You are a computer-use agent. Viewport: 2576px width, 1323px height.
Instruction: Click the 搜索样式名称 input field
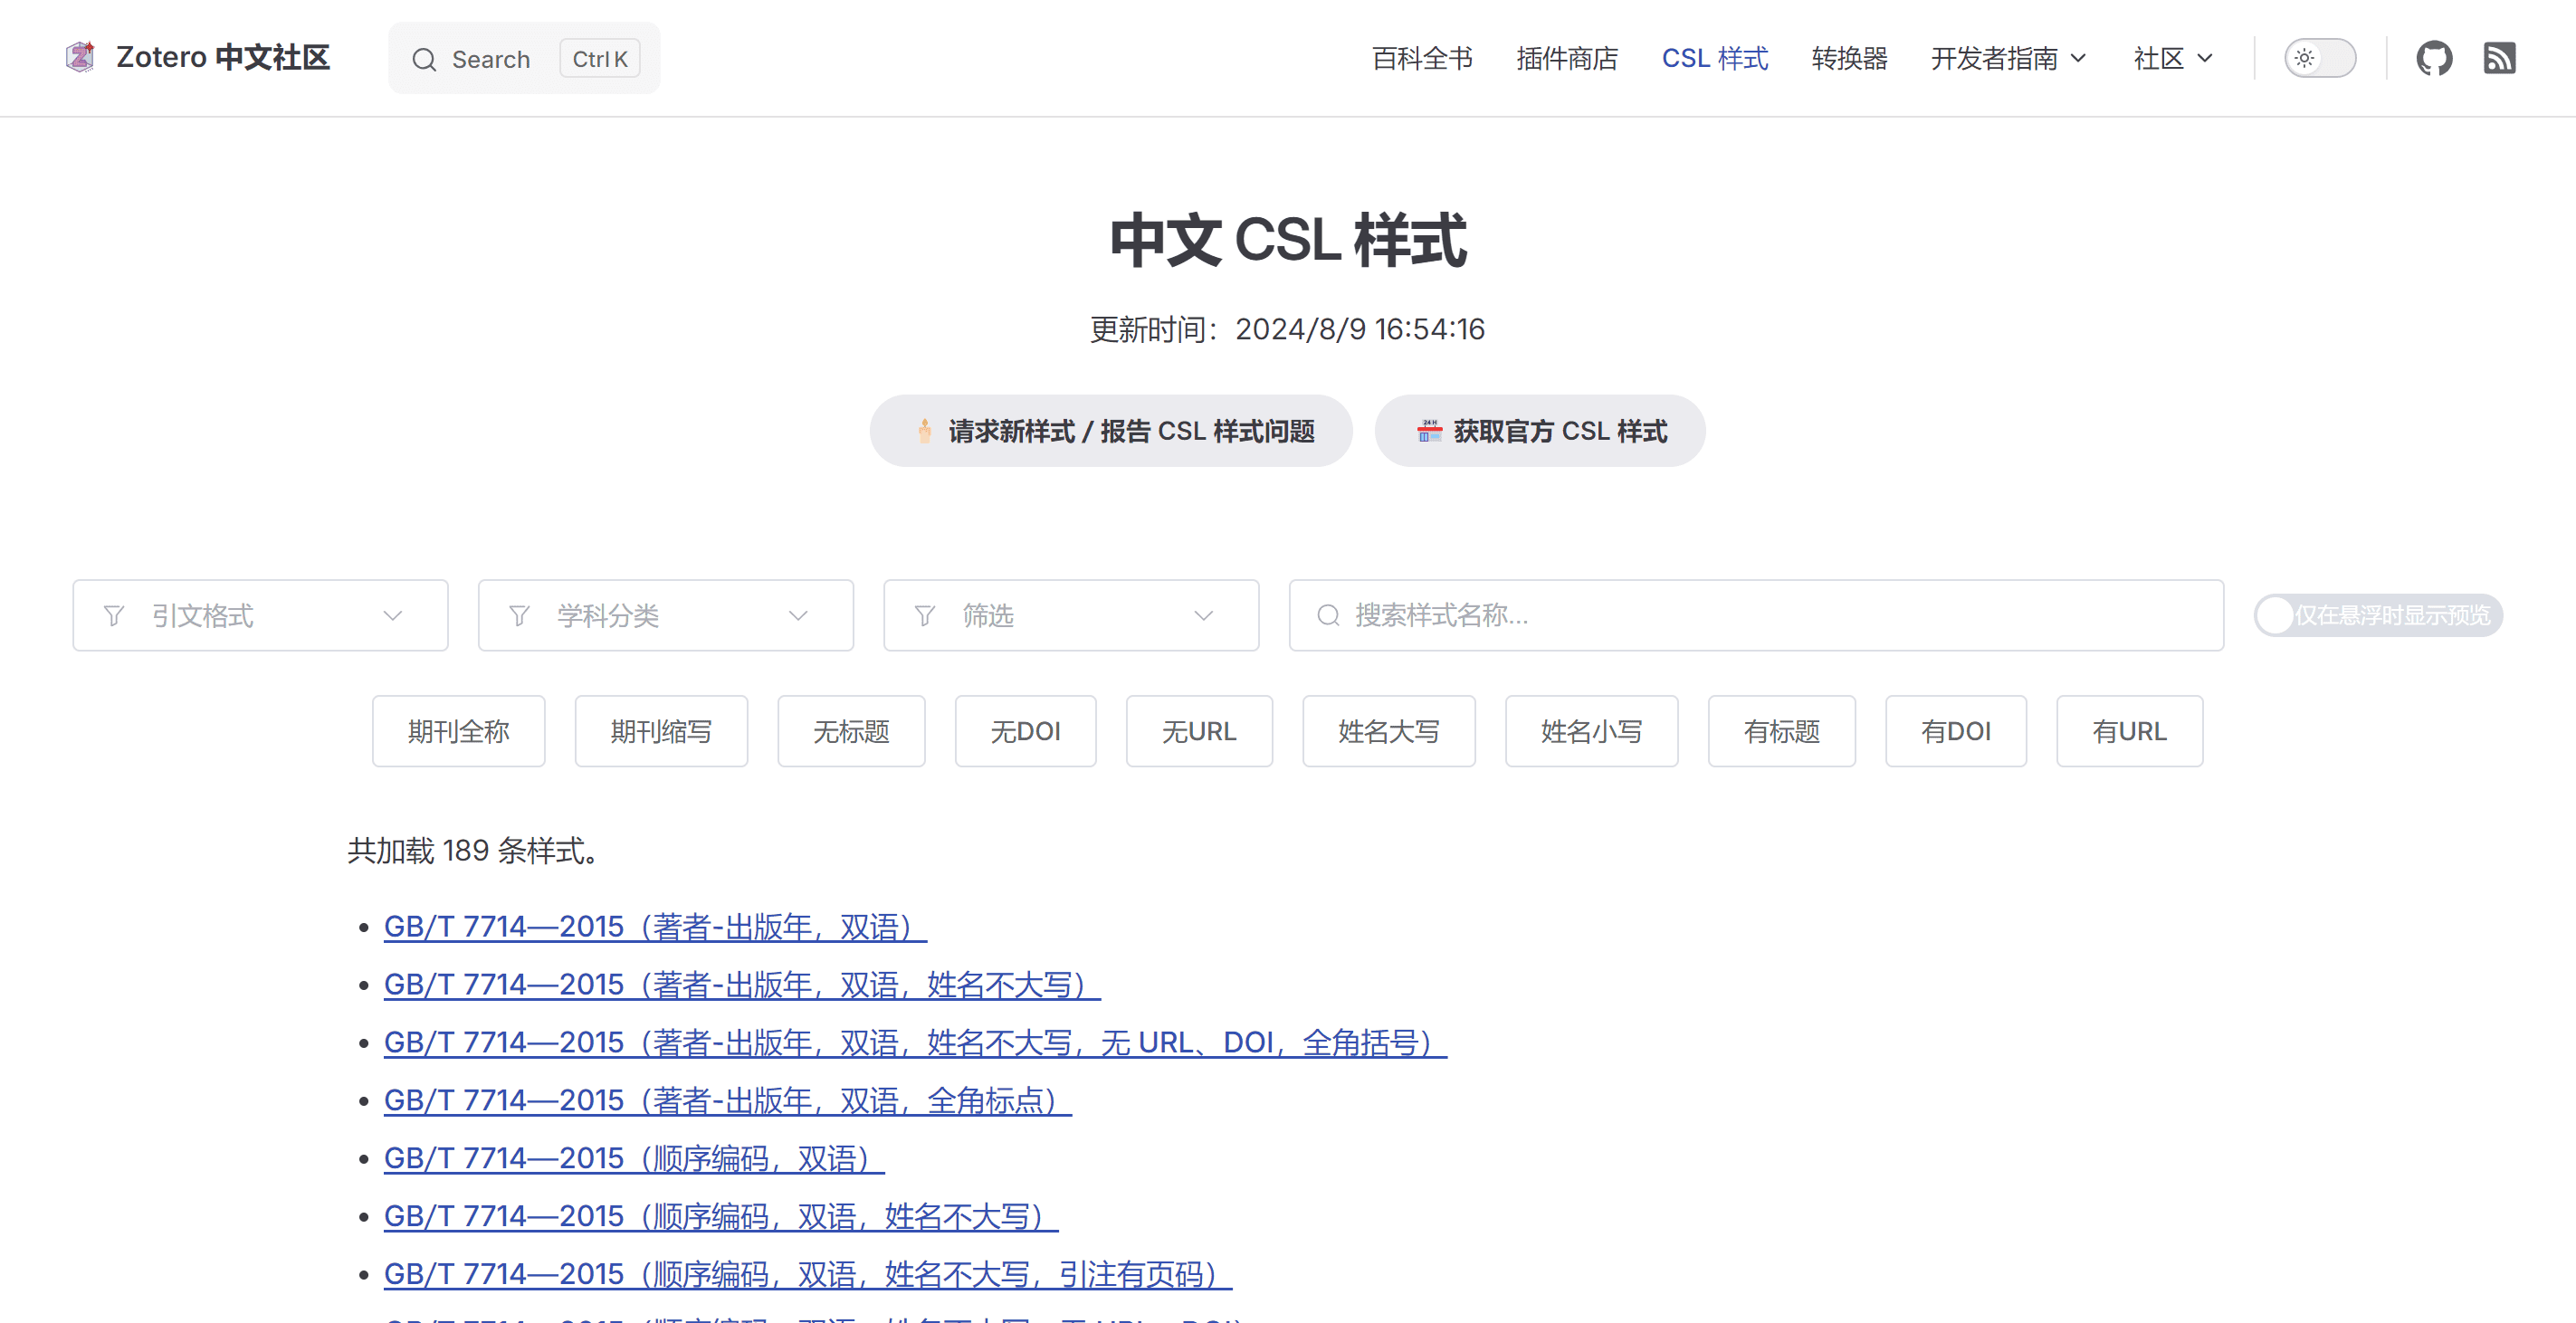point(1756,616)
